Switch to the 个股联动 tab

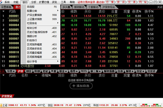[x=93, y=7]
